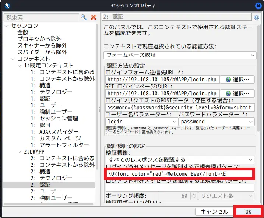Click the キャンセル button
Screen dimensions: 264x218
pos(215,212)
